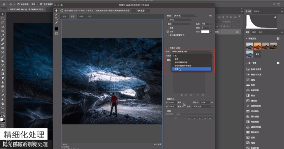The height and width of the screenshot is (149, 284).
Task: Toggle 显示变换控件 checkbox in options bar
Action: (x=41, y=4)
